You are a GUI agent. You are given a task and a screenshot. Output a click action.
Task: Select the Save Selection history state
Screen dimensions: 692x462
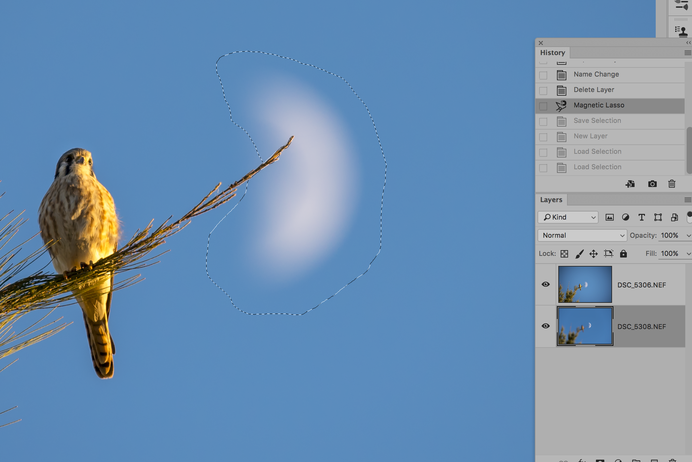[x=597, y=121]
